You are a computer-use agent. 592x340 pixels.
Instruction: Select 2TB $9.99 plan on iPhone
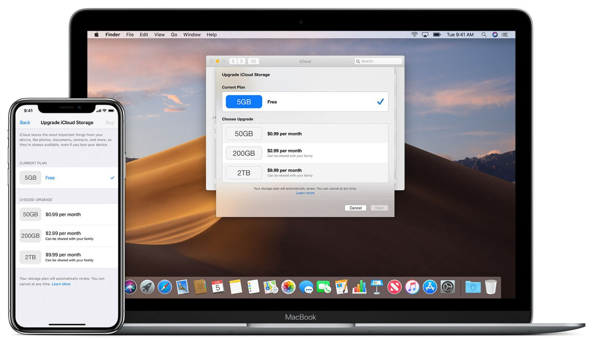tap(67, 257)
